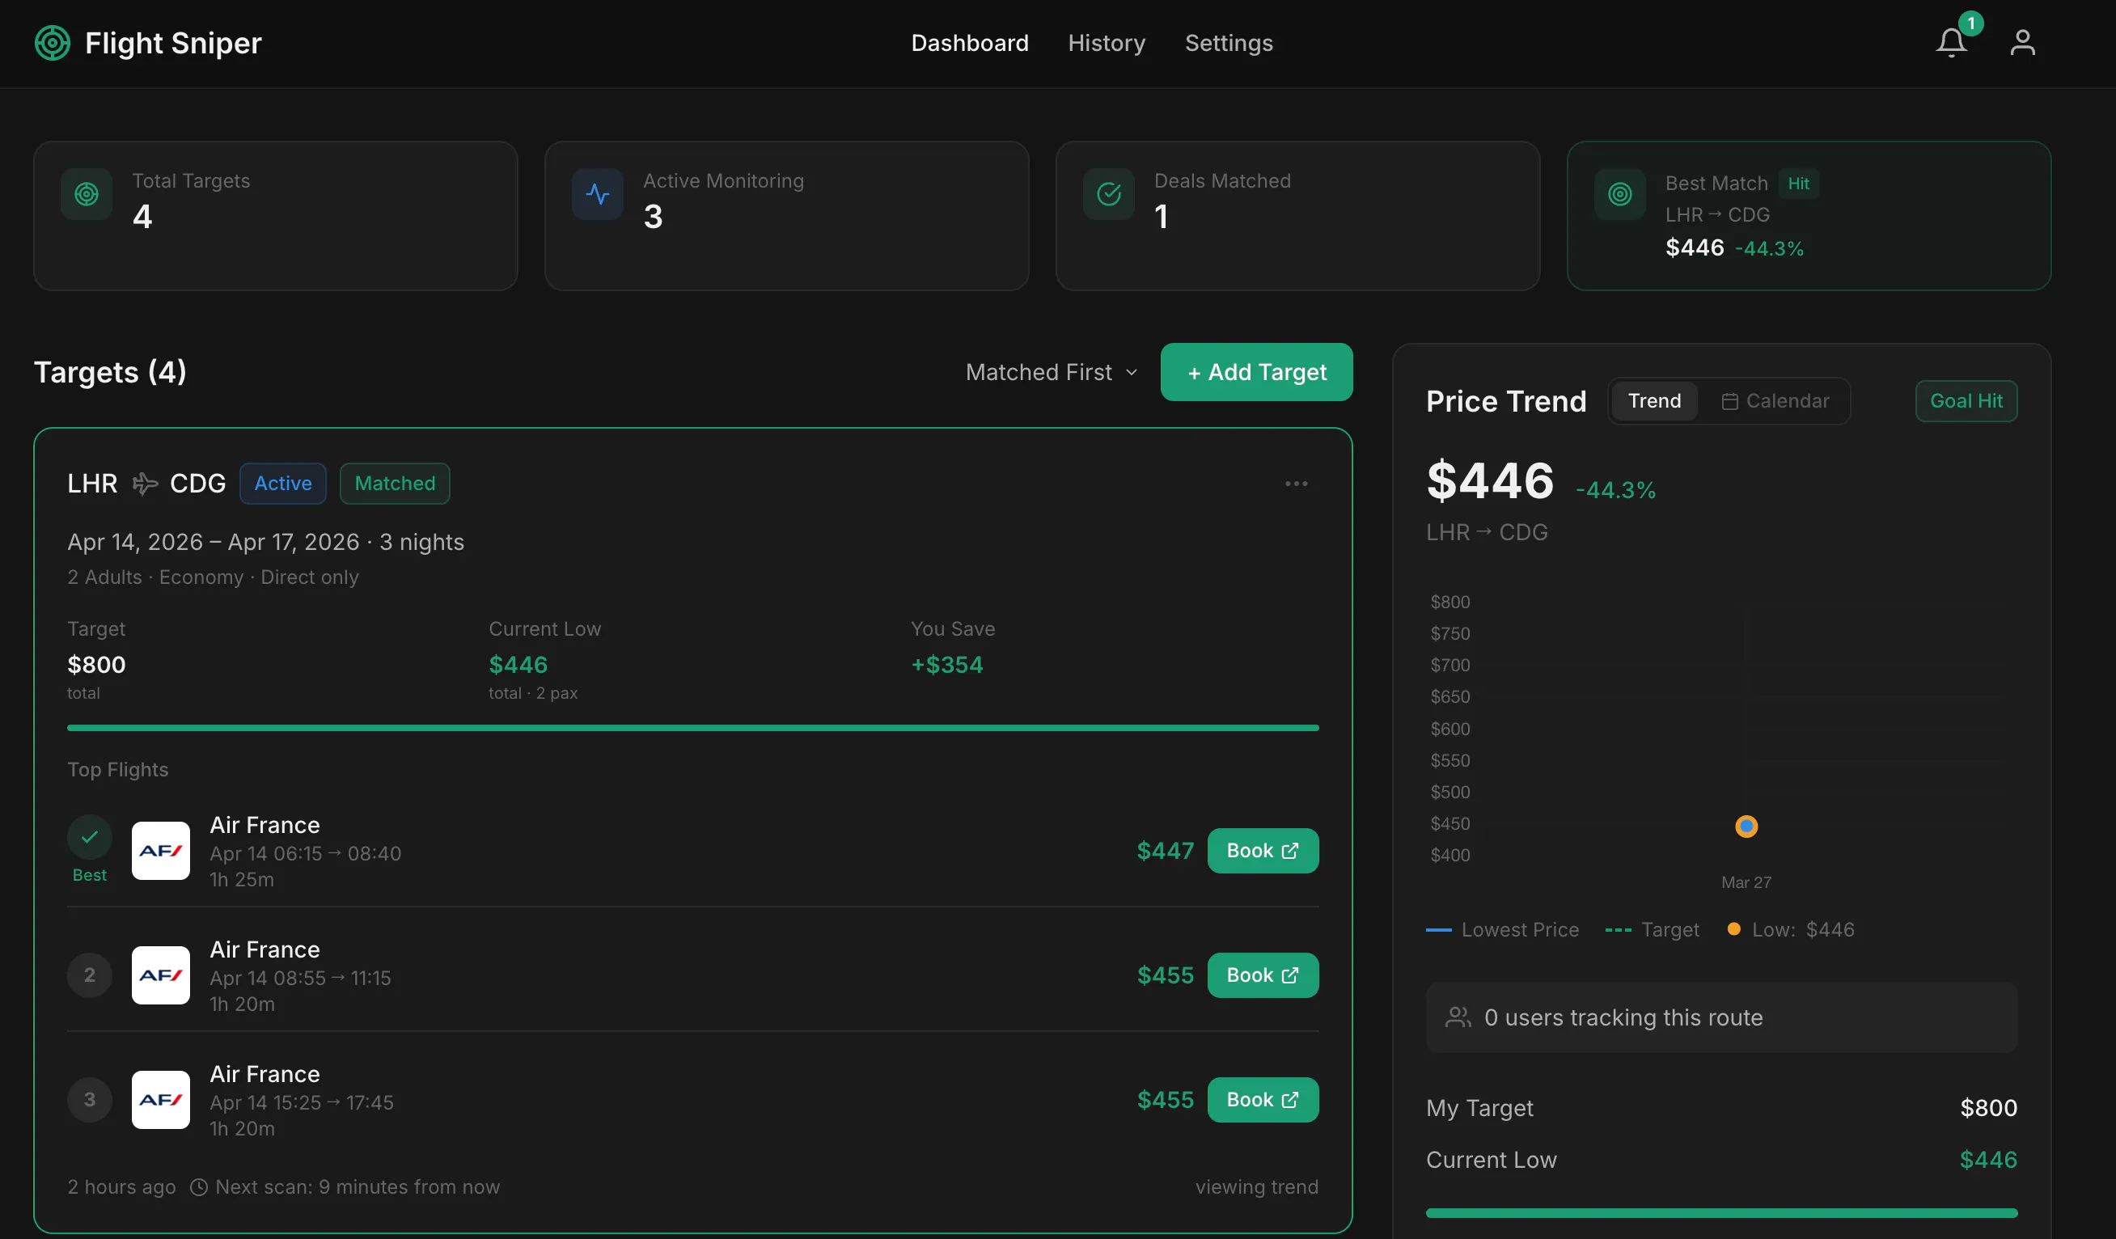Click the Matched status badge
This screenshot has height=1239, width=2116.
(x=395, y=484)
